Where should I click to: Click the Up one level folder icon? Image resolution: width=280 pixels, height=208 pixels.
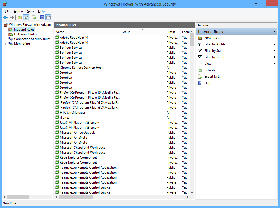[x=20, y=18]
